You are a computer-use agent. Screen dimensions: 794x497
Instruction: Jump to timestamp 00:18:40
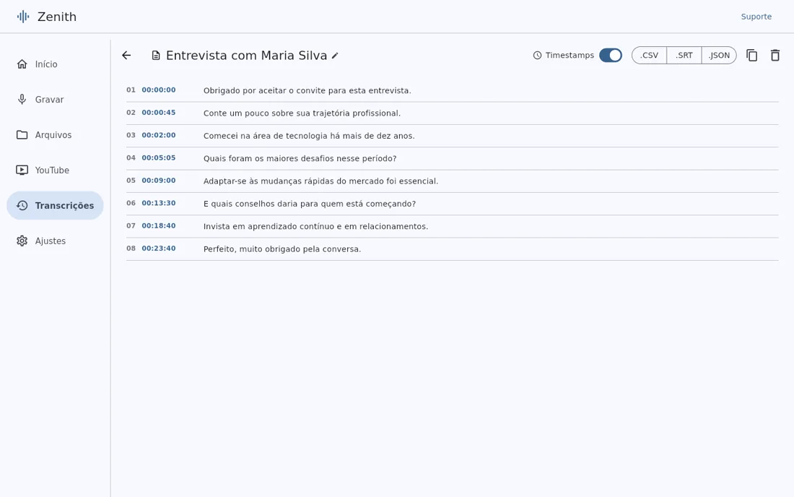(159, 226)
